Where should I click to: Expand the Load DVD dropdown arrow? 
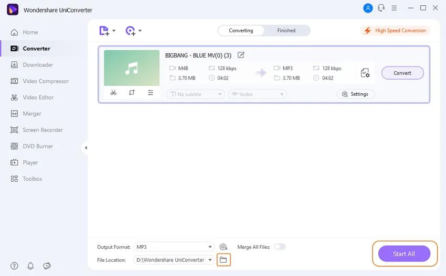pyautogui.click(x=140, y=30)
